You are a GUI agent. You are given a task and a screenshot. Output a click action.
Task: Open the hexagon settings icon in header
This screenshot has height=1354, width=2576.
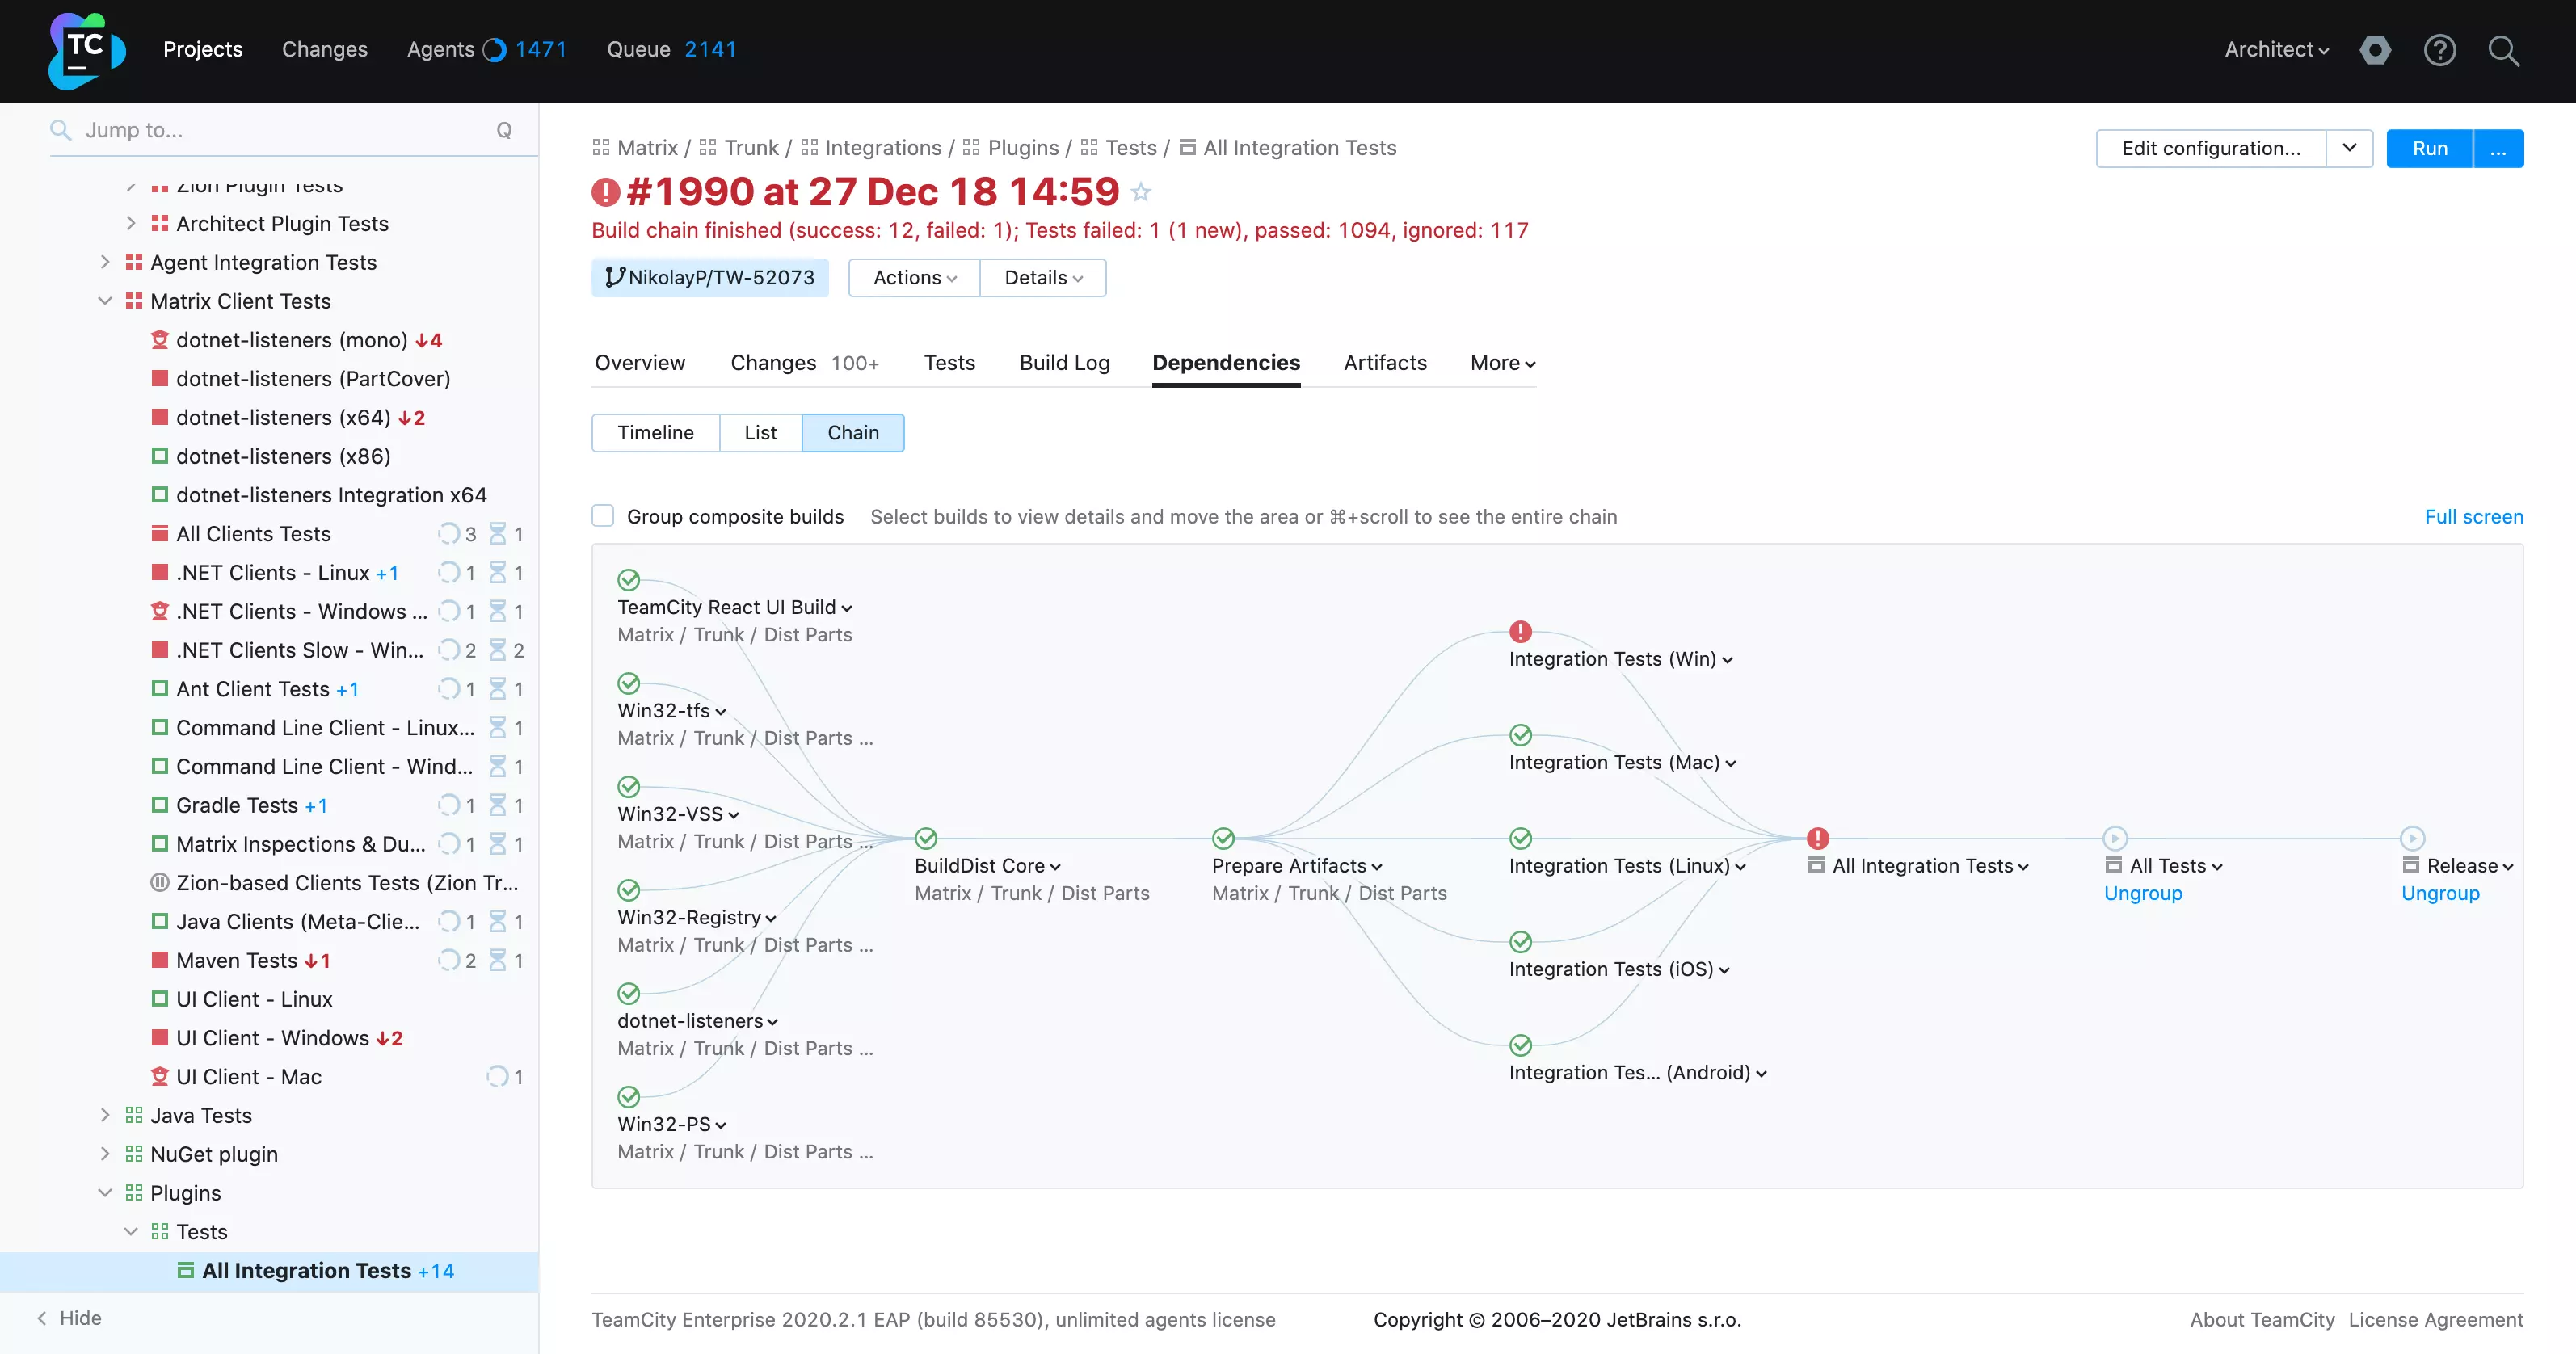pos(2375,50)
